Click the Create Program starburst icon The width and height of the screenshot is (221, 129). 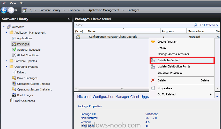(153, 42)
